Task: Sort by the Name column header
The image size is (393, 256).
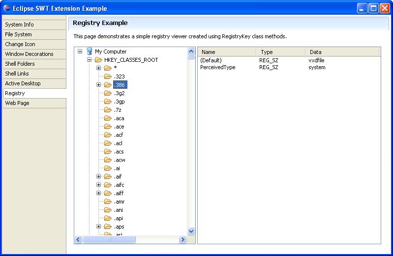Action: [227, 52]
